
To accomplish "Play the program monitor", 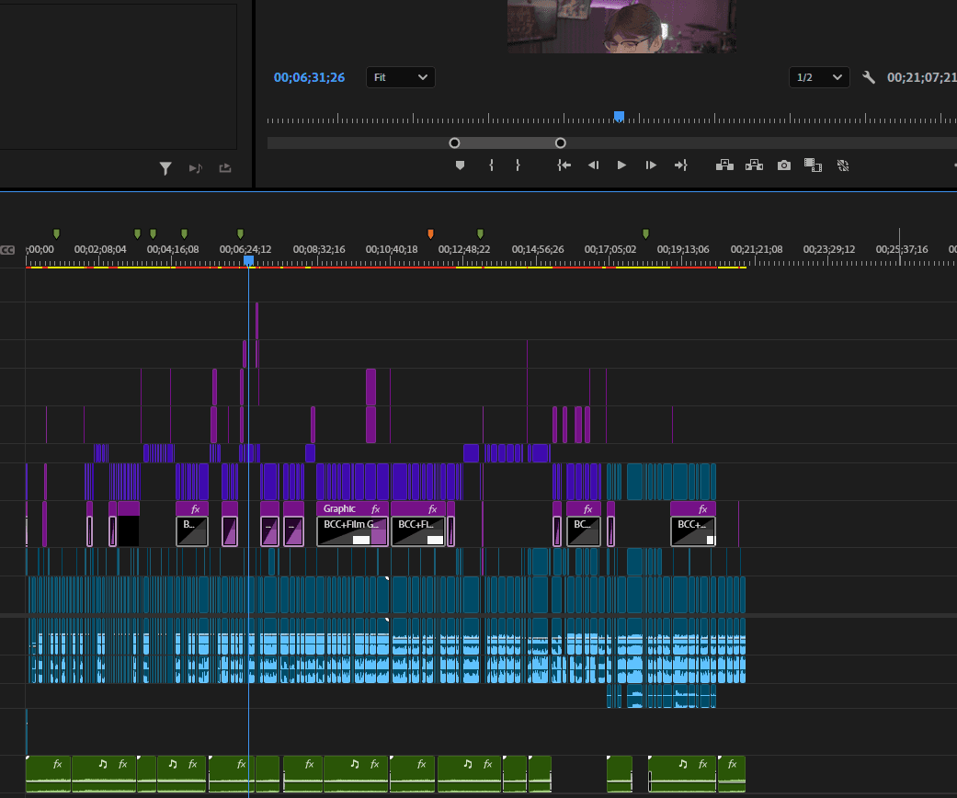I will coord(621,165).
